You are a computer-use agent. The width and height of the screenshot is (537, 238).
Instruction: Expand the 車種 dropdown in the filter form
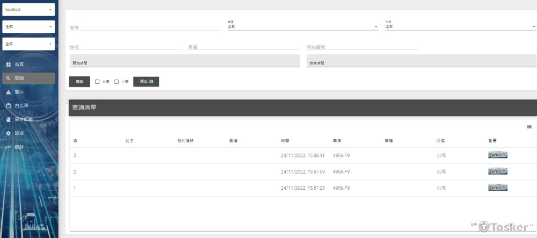302,26
